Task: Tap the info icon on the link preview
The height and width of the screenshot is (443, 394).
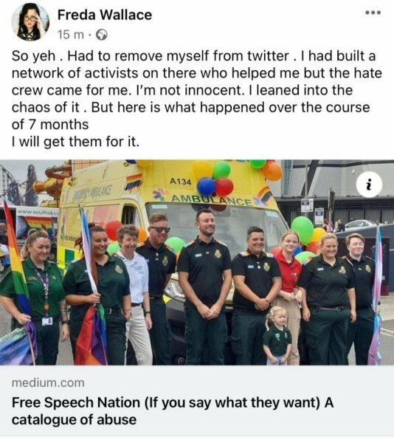Action: click(x=369, y=184)
